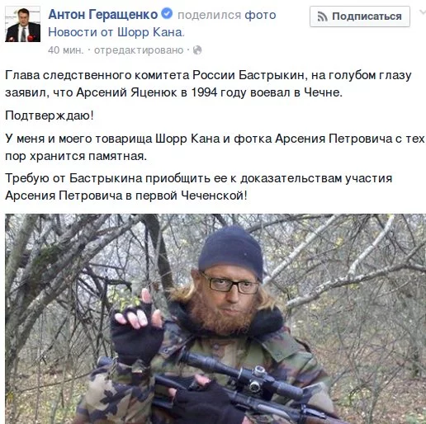Click the paragraph starting "У меня и моего"
Viewport: 426px width, 424px height.
pos(215,147)
